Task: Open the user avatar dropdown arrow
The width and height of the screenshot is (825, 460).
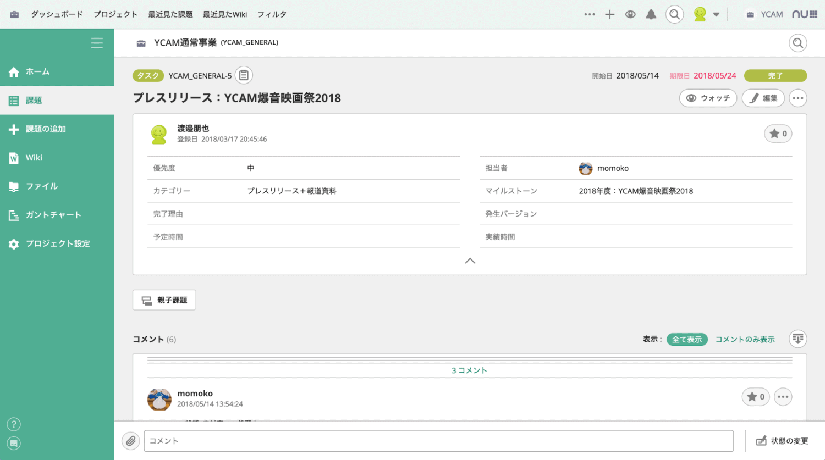Action: click(x=716, y=15)
